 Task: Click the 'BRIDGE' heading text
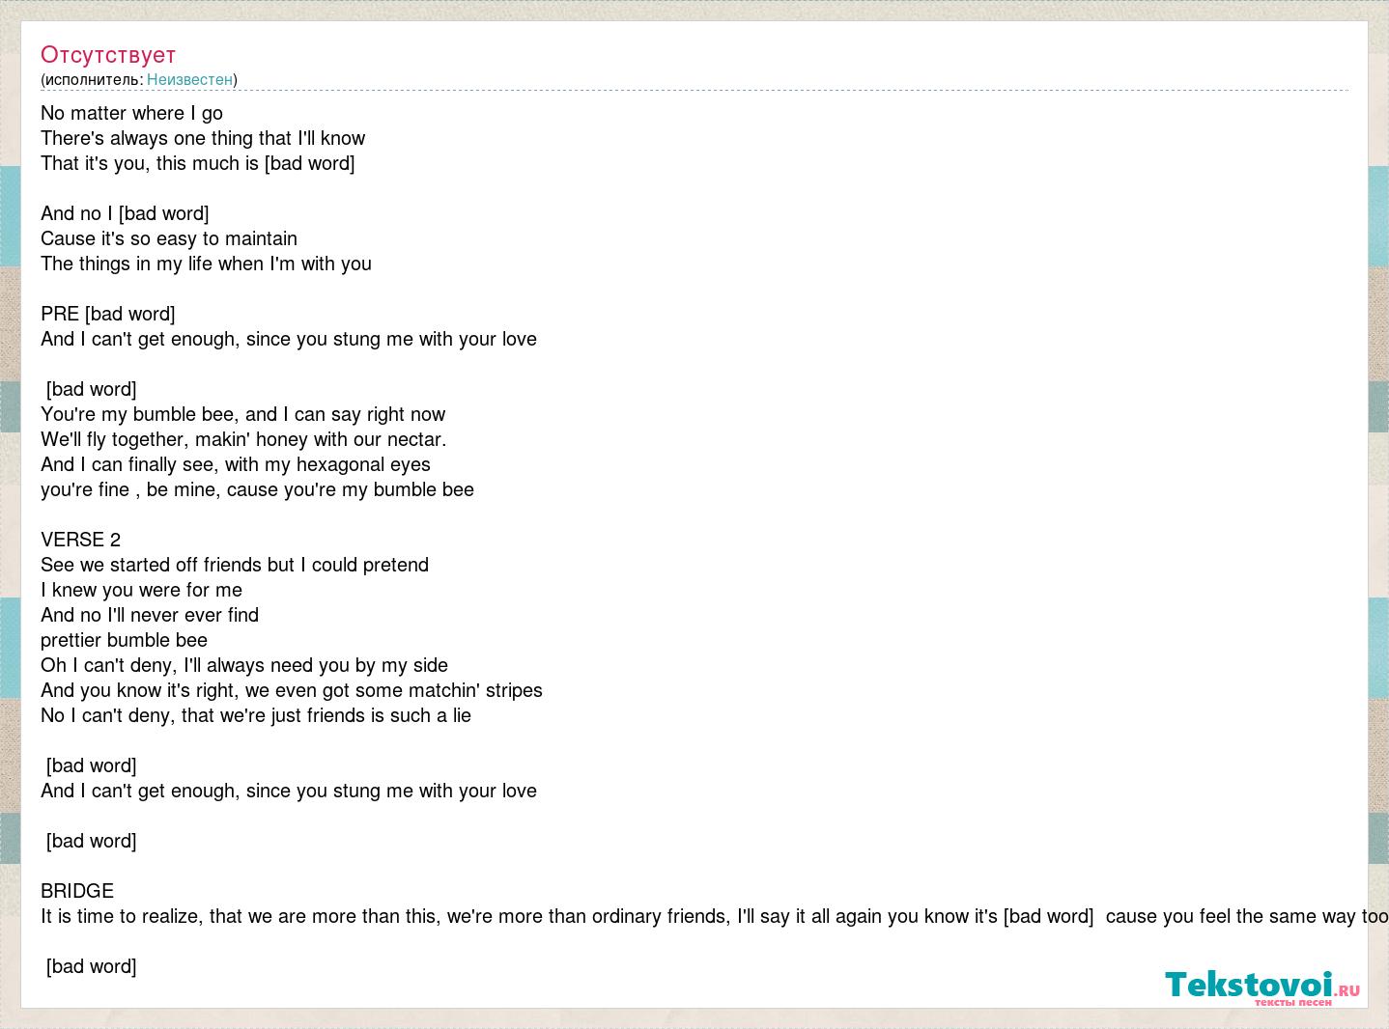(77, 891)
